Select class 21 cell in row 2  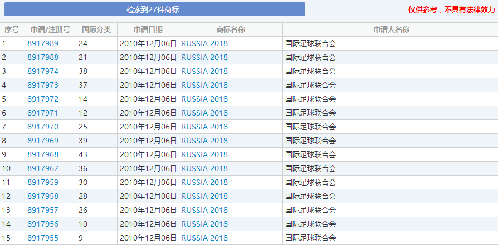point(96,57)
